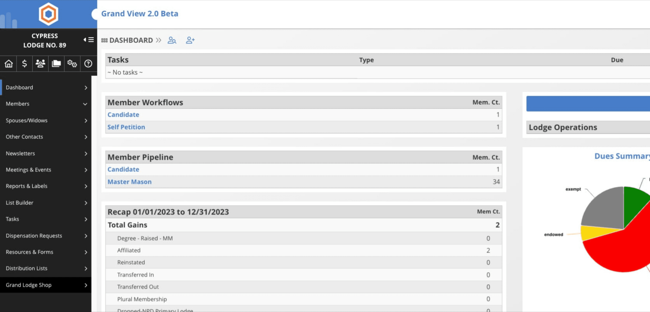Expand the Dispensation Requests chevron

point(86,236)
